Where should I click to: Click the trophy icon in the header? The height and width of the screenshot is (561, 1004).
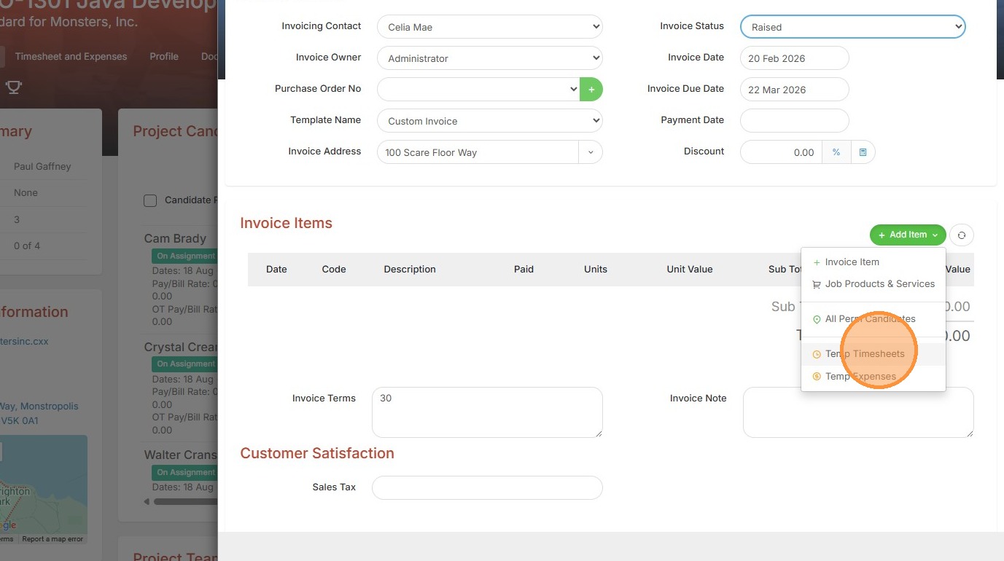pos(13,87)
